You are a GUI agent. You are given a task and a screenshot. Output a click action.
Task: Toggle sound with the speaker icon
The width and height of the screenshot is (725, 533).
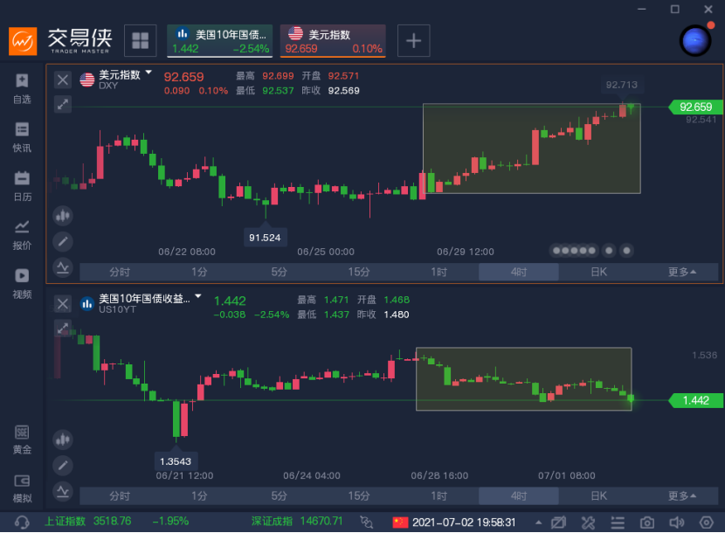coord(676,523)
